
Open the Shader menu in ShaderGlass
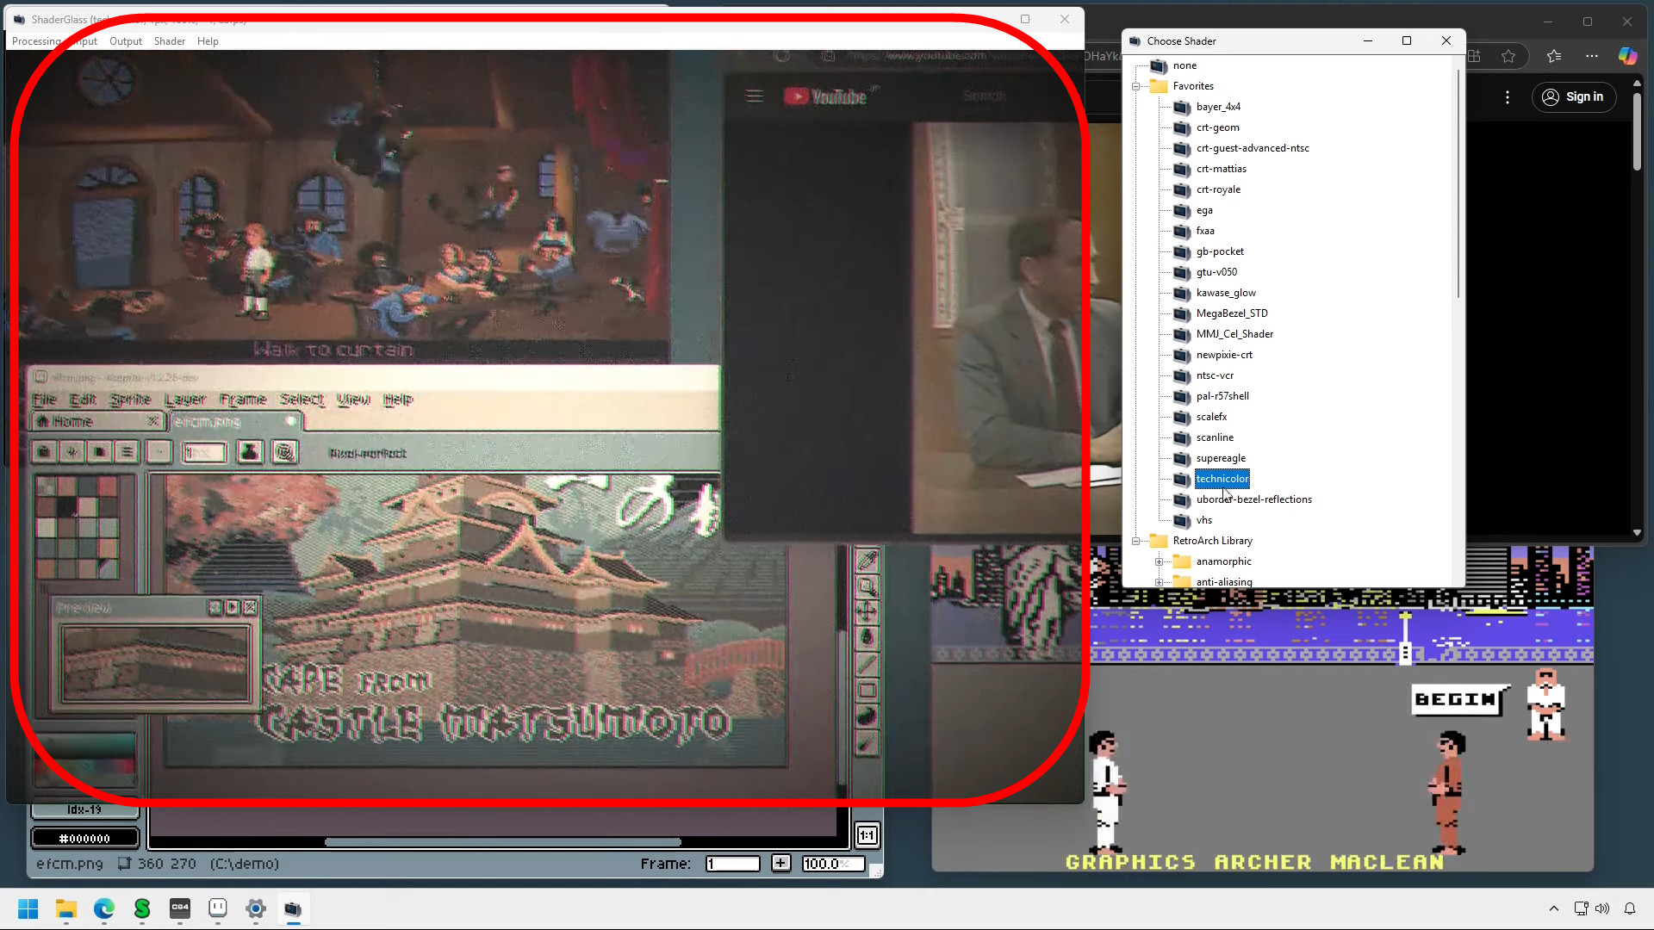click(169, 41)
